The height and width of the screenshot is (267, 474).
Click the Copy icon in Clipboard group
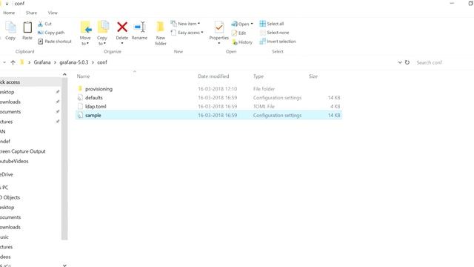tap(10, 27)
